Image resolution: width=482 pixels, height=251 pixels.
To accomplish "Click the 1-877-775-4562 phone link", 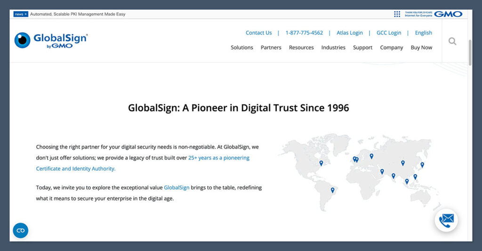I will tap(305, 33).
